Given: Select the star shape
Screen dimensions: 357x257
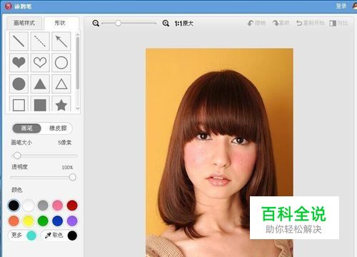Looking at the screenshot, I should (61, 104).
